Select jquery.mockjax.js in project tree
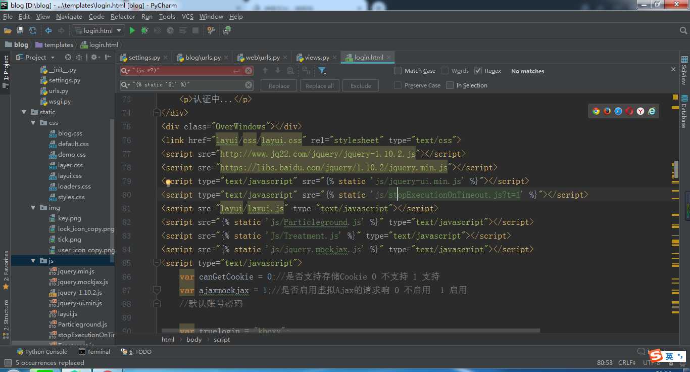The image size is (690, 372). (78, 282)
